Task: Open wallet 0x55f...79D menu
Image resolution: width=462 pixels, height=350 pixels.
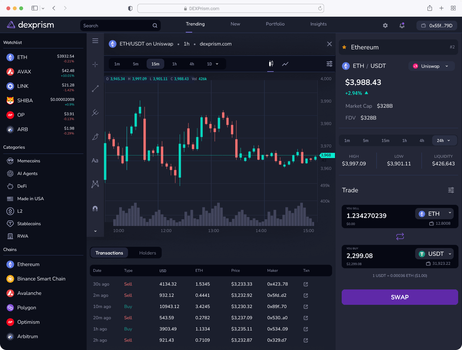Action: point(437,25)
